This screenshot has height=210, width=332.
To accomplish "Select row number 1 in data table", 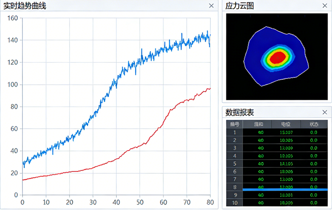I will click(234, 132).
